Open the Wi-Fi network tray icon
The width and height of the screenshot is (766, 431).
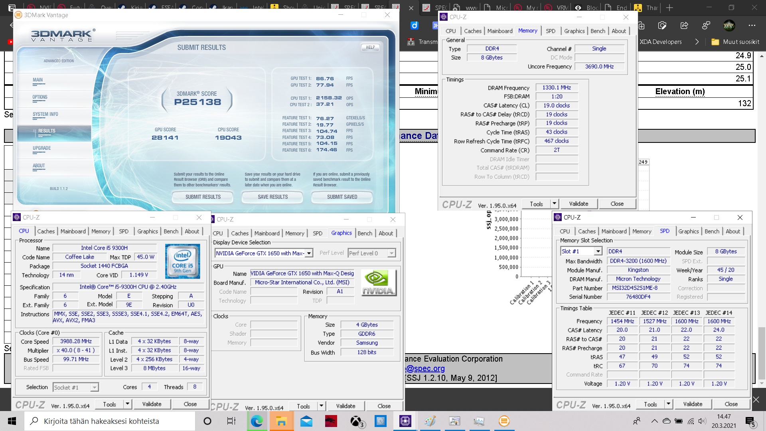[691, 421]
